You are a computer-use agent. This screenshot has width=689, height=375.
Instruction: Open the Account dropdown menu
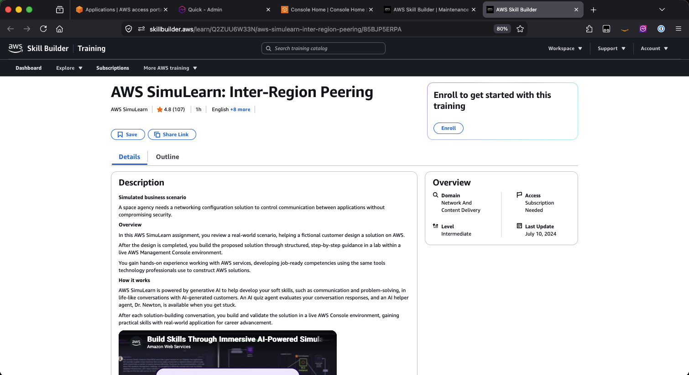[x=654, y=48]
